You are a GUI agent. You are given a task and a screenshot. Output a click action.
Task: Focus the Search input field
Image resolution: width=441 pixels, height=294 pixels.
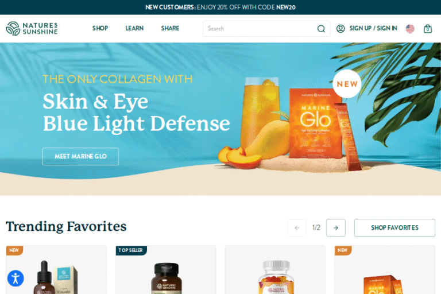point(260,28)
